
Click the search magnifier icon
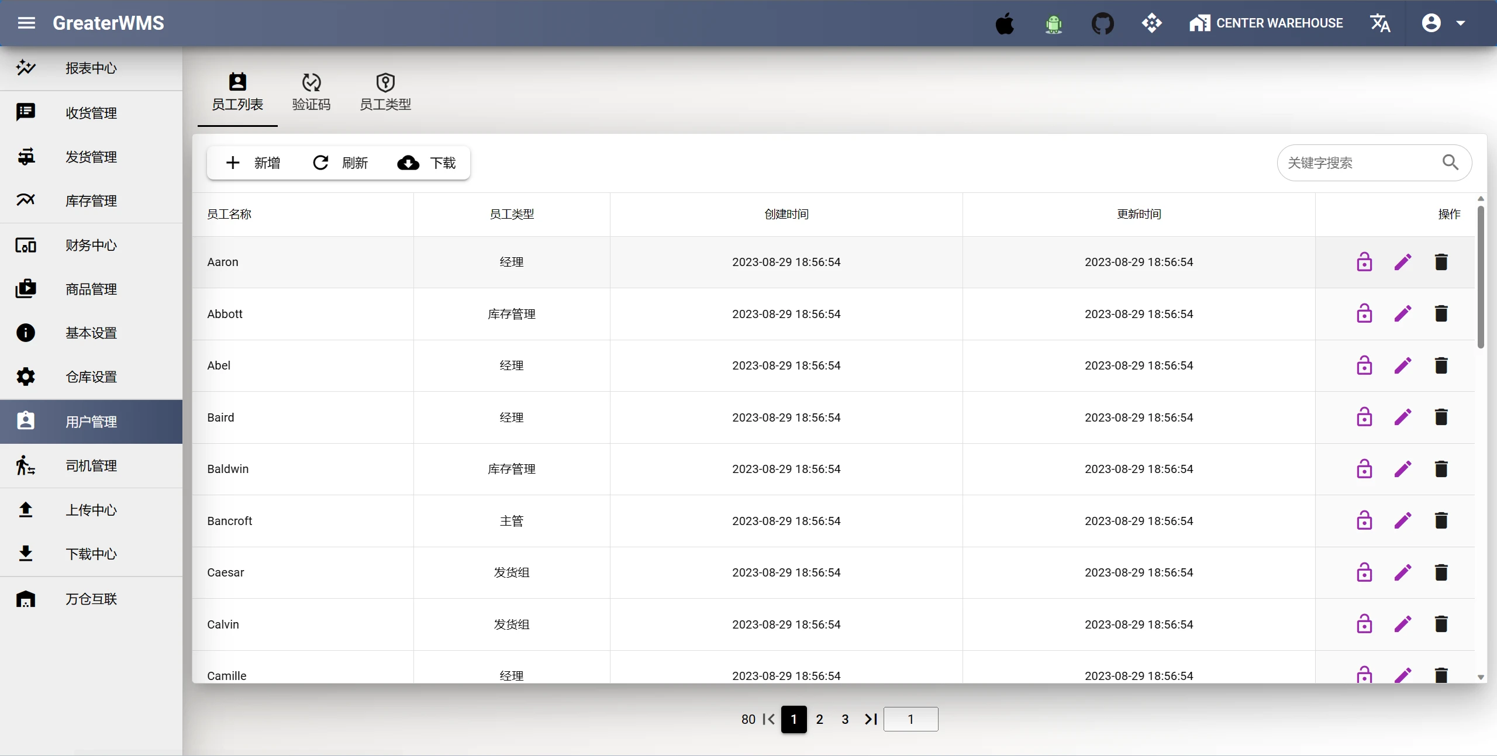point(1450,163)
